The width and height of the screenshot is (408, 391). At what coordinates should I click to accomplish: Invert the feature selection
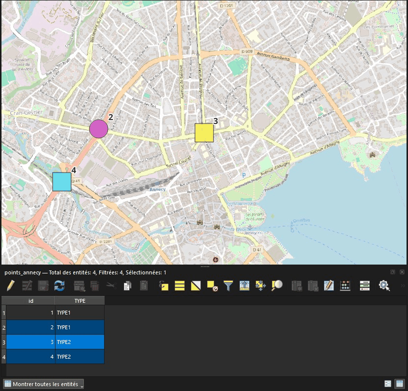[x=196, y=286]
